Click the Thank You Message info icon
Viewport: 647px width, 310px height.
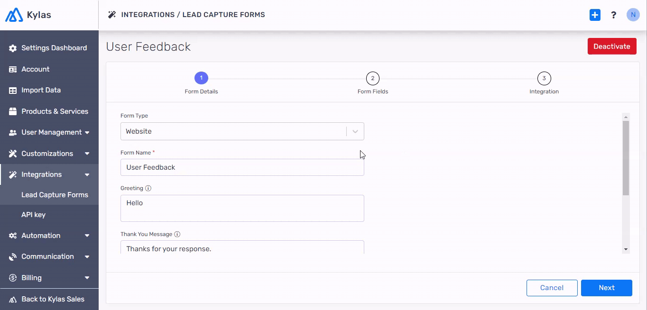177,234
